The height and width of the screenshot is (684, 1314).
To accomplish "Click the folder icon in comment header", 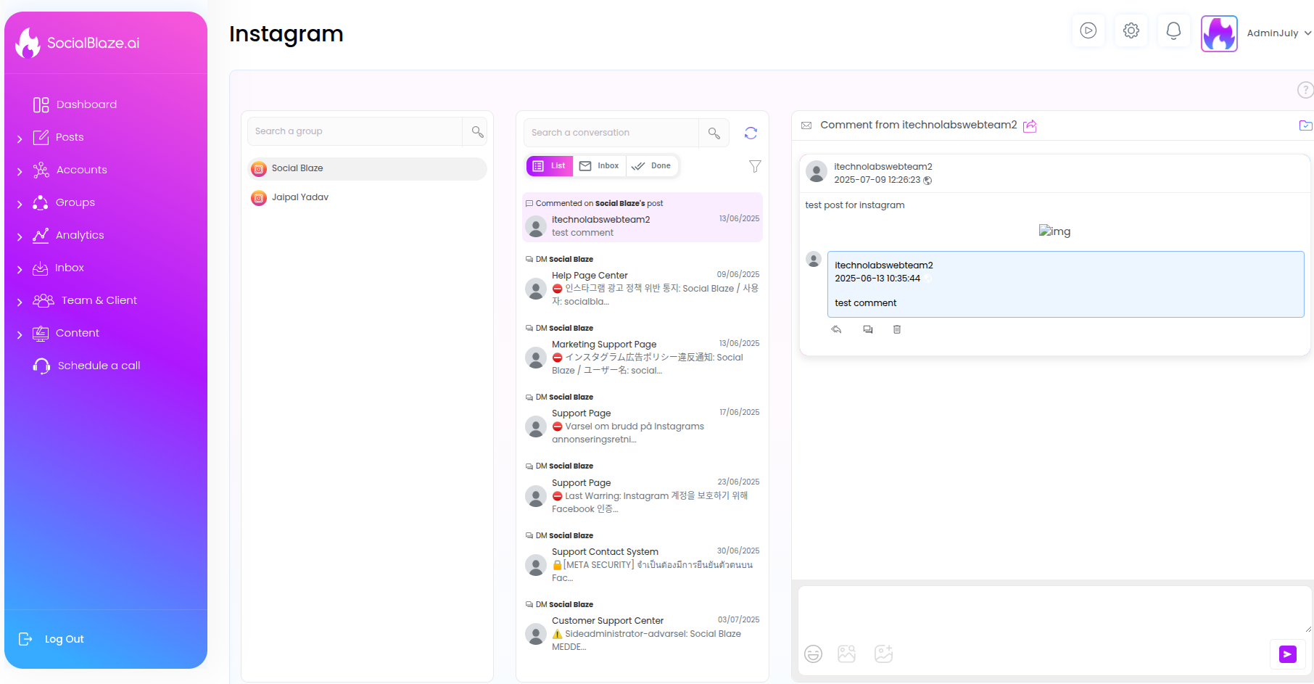I will [1305, 125].
